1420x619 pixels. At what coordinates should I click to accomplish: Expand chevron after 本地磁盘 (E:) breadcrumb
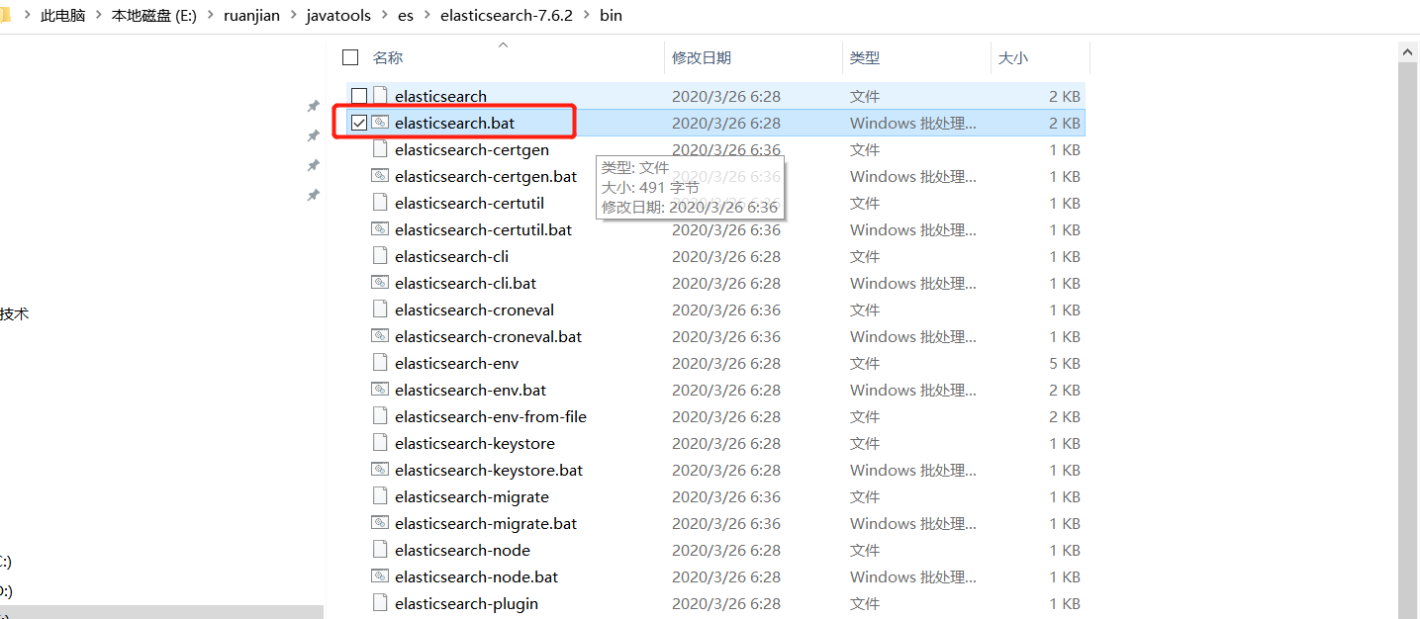211,16
